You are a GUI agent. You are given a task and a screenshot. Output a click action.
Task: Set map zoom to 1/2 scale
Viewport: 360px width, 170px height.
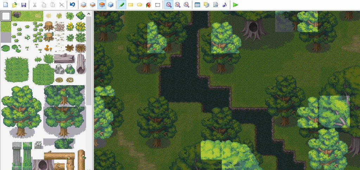[178, 5]
